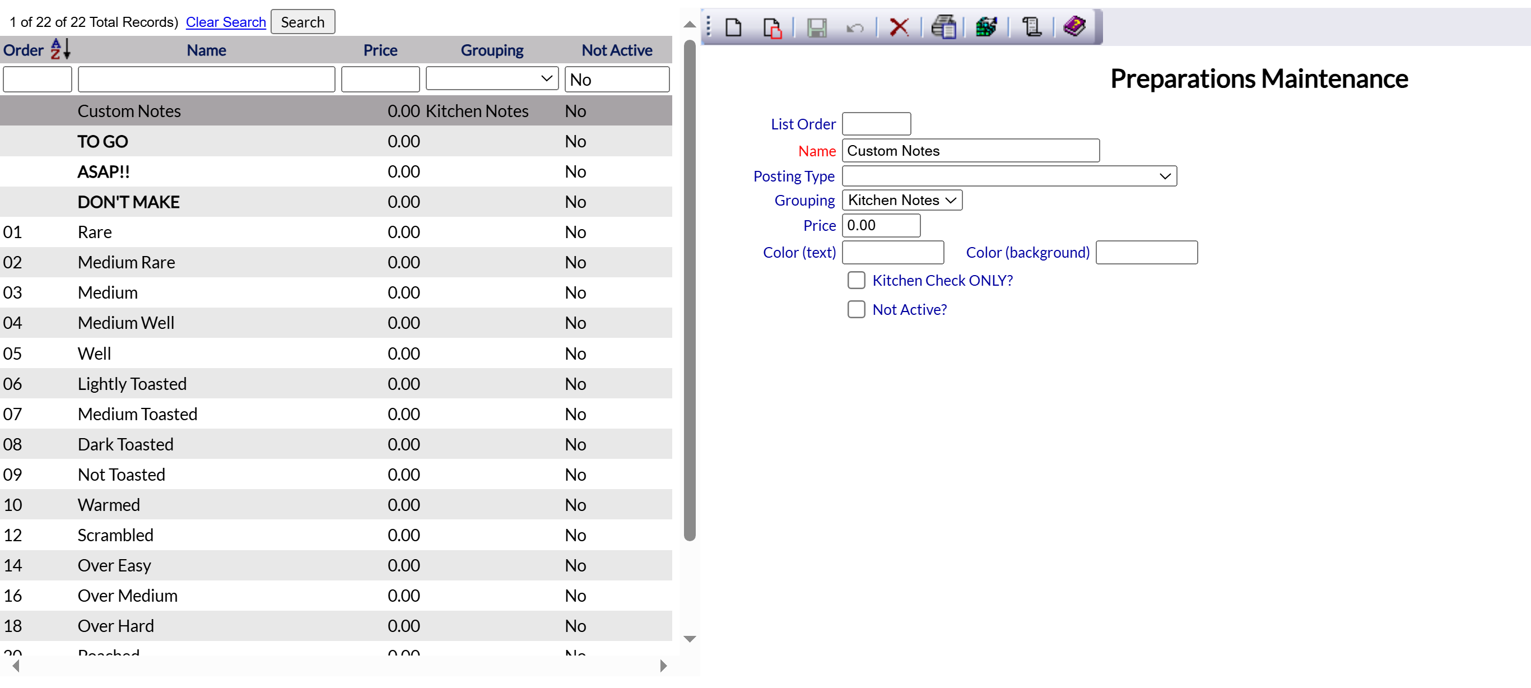The width and height of the screenshot is (1531, 688).
Task: Click the Name field containing Custom Notes
Action: click(971, 151)
